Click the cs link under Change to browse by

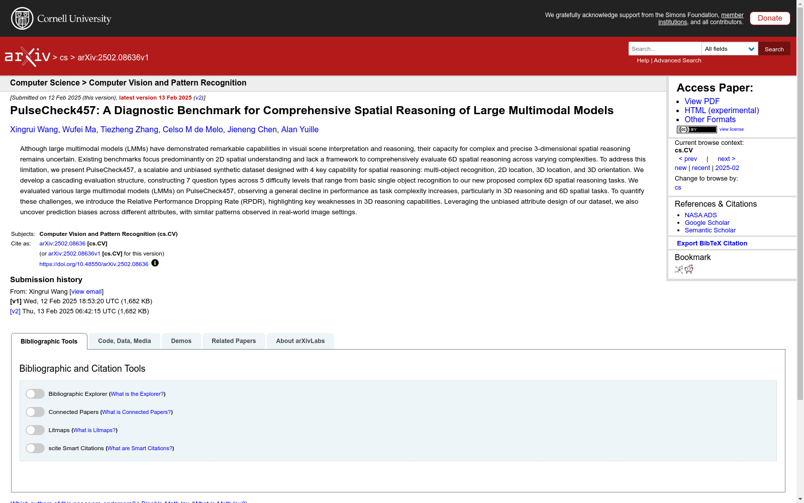coord(678,188)
